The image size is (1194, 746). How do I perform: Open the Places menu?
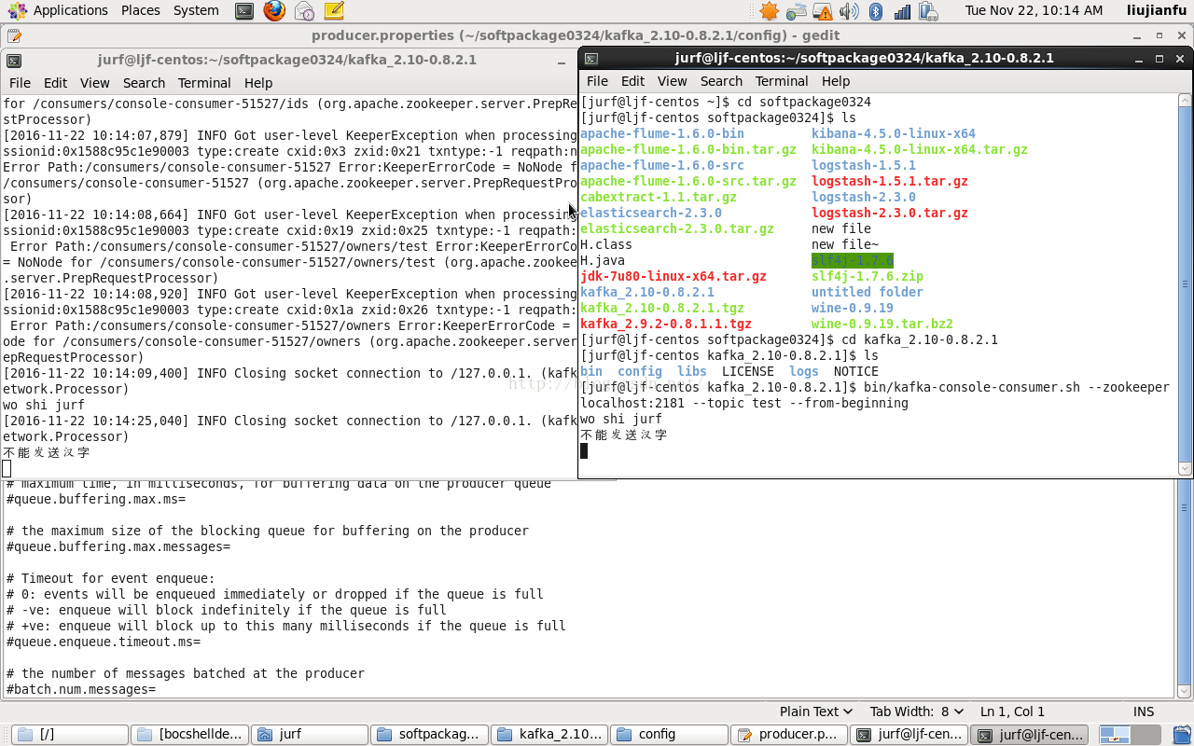click(141, 10)
